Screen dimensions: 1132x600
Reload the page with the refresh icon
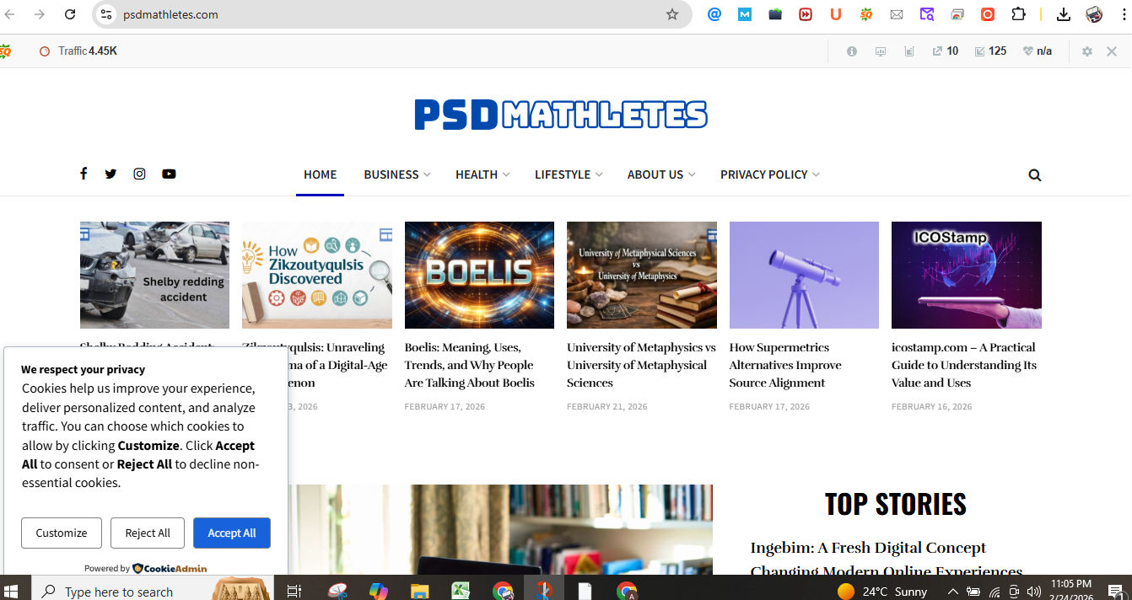(70, 14)
